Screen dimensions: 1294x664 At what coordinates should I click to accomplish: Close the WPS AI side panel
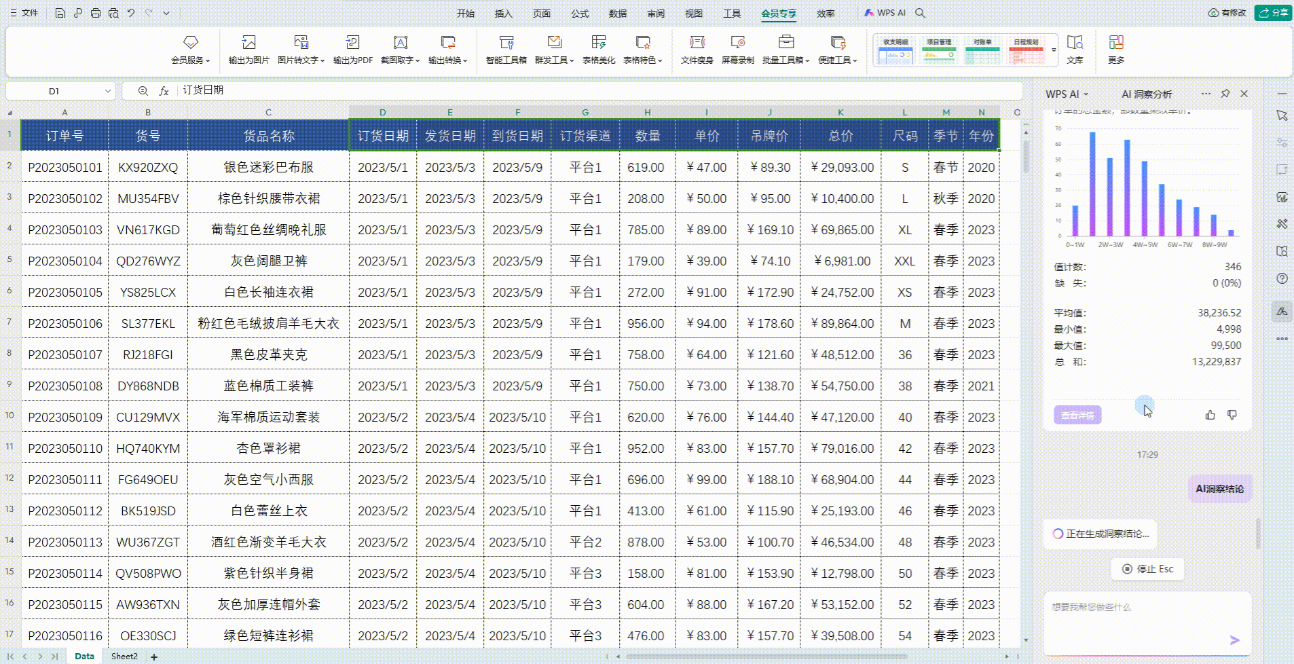click(1244, 94)
